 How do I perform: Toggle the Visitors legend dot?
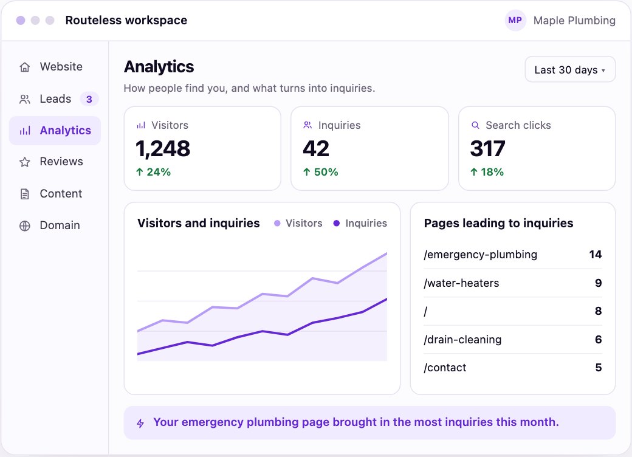coord(277,223)
